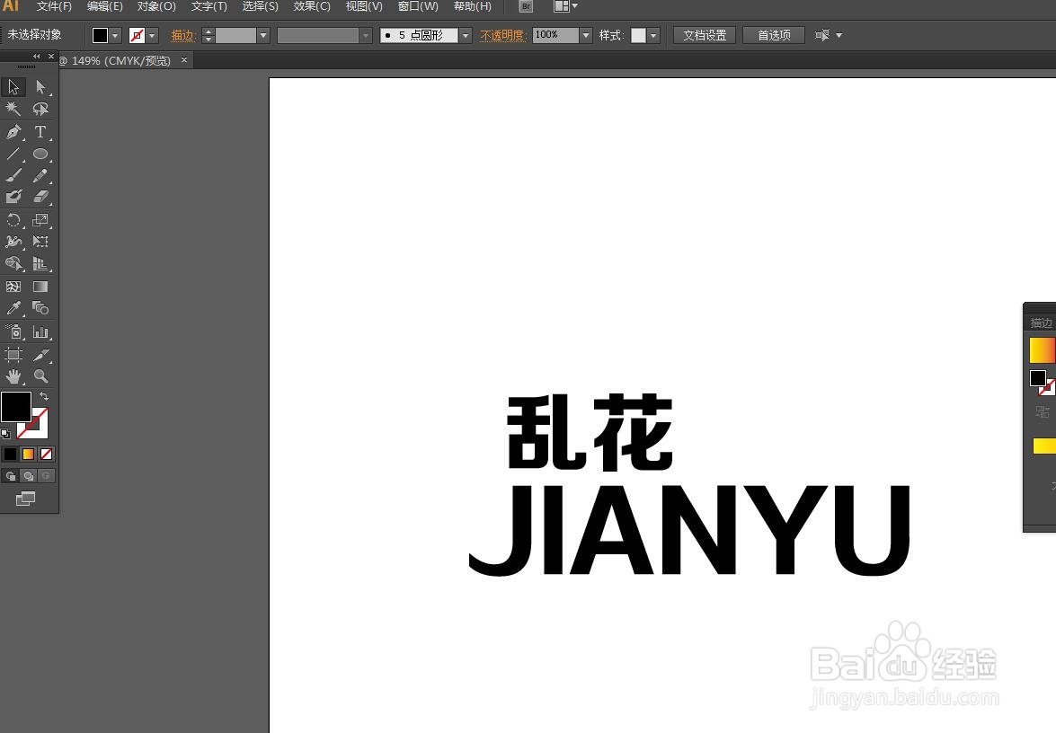This screenshot has width=1056, height=733.
Task: Grab the Hand tool
Action: click(13, 376)
